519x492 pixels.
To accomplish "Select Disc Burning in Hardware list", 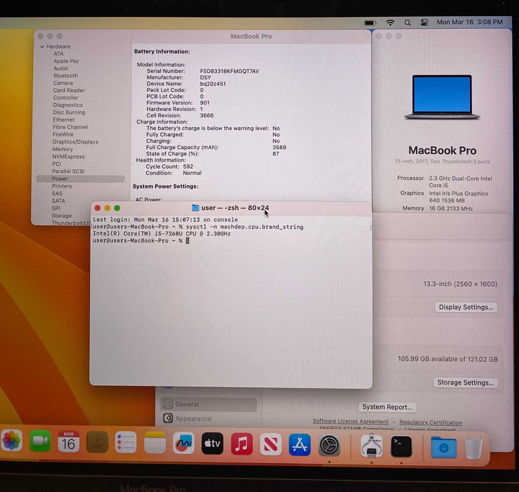I will click(x=69, y=112).
